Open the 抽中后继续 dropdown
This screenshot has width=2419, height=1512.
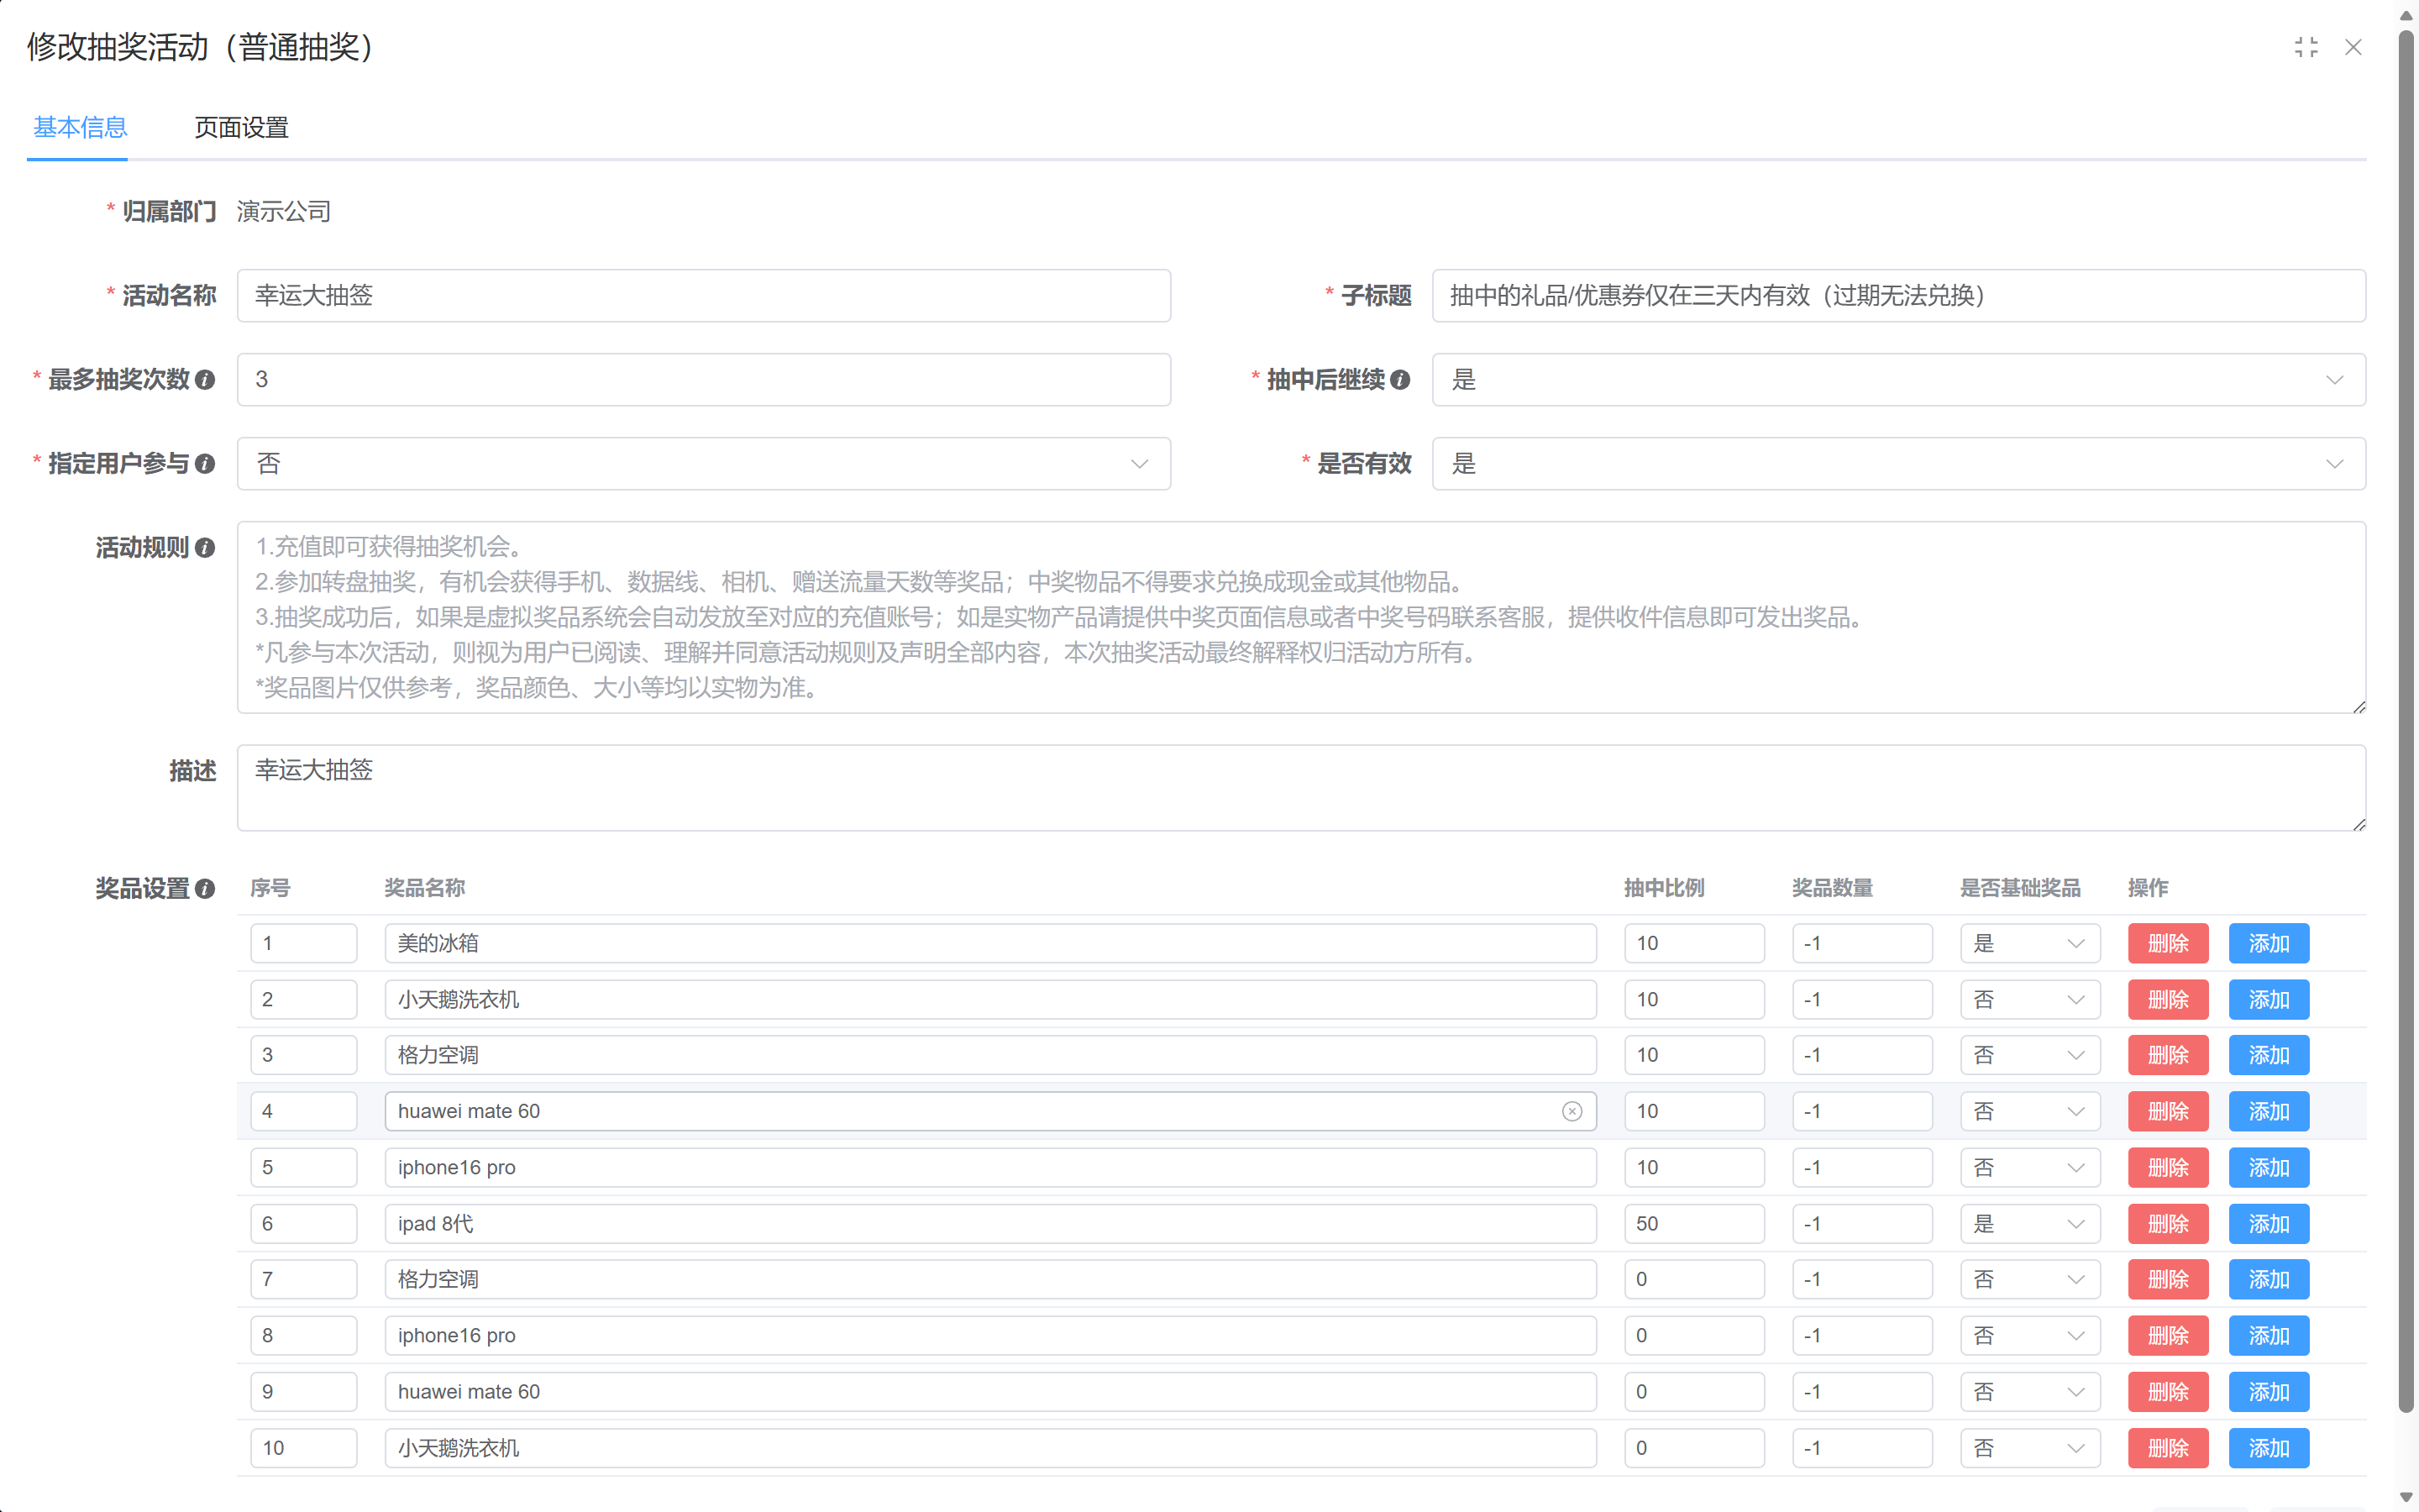point(2335,380)
